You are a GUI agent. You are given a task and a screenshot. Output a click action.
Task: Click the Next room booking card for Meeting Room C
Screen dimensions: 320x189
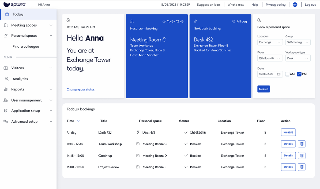[157, 56]
